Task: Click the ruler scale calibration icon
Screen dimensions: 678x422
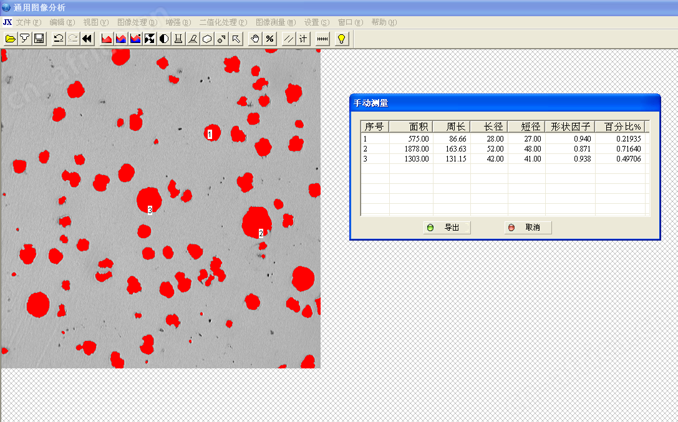Action: tap(322, 39)
